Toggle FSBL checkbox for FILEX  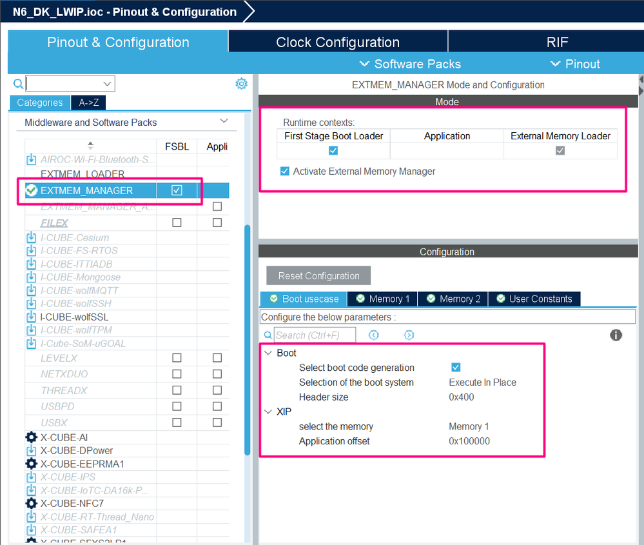[x=177, y=223]
